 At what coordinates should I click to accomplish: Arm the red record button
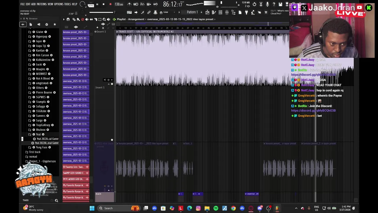click(x=110, y=4)
